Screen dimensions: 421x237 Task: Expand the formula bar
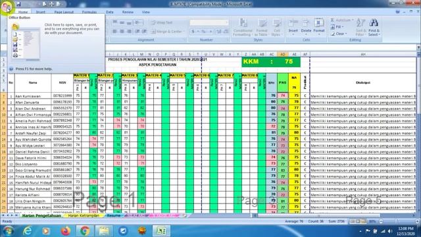[x=418, y=47]
